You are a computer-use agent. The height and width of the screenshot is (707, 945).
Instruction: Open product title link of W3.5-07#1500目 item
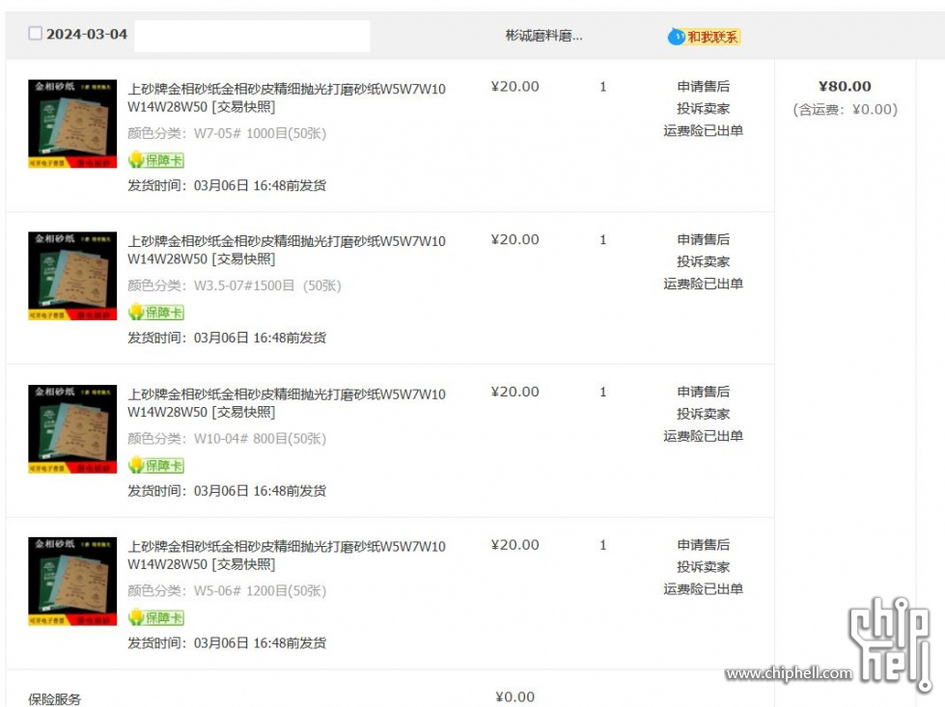point(287,251)
